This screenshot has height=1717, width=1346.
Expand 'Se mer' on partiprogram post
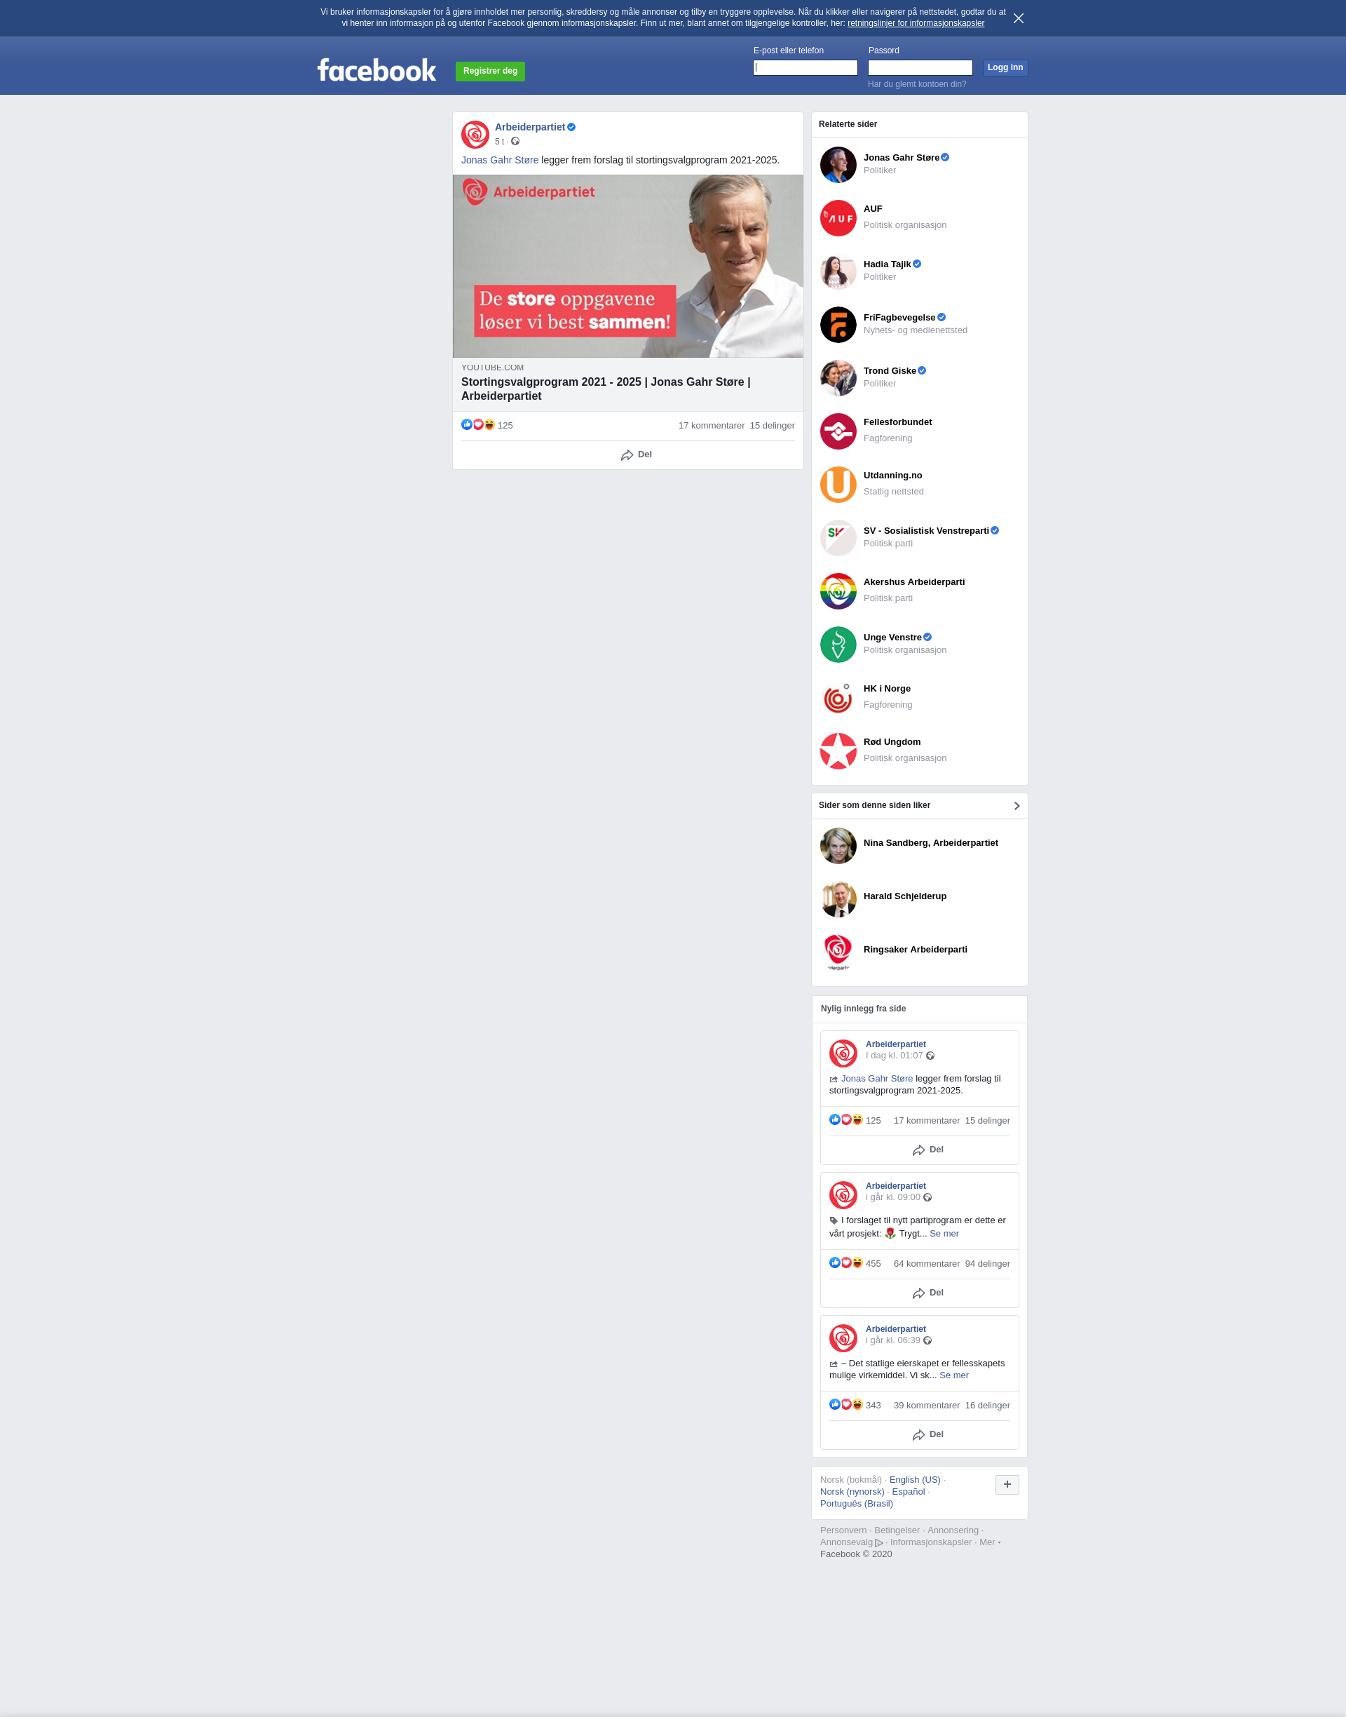click(x=944, y=1234)
